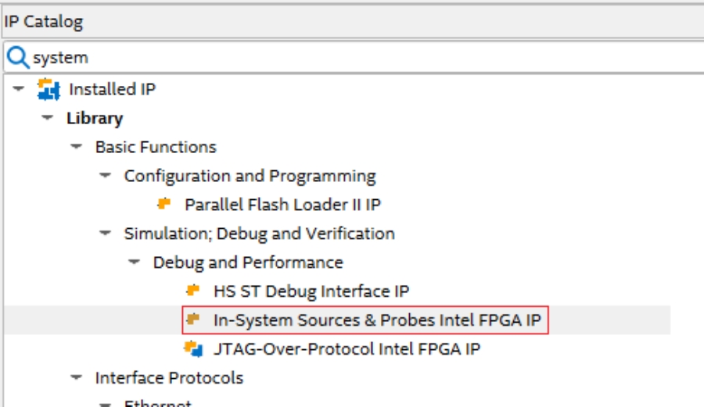Viewport: 704px width, 407px height.
Task: Collapse the Basic Functions category
Action: pyautogui.click(x=77, y=147)
